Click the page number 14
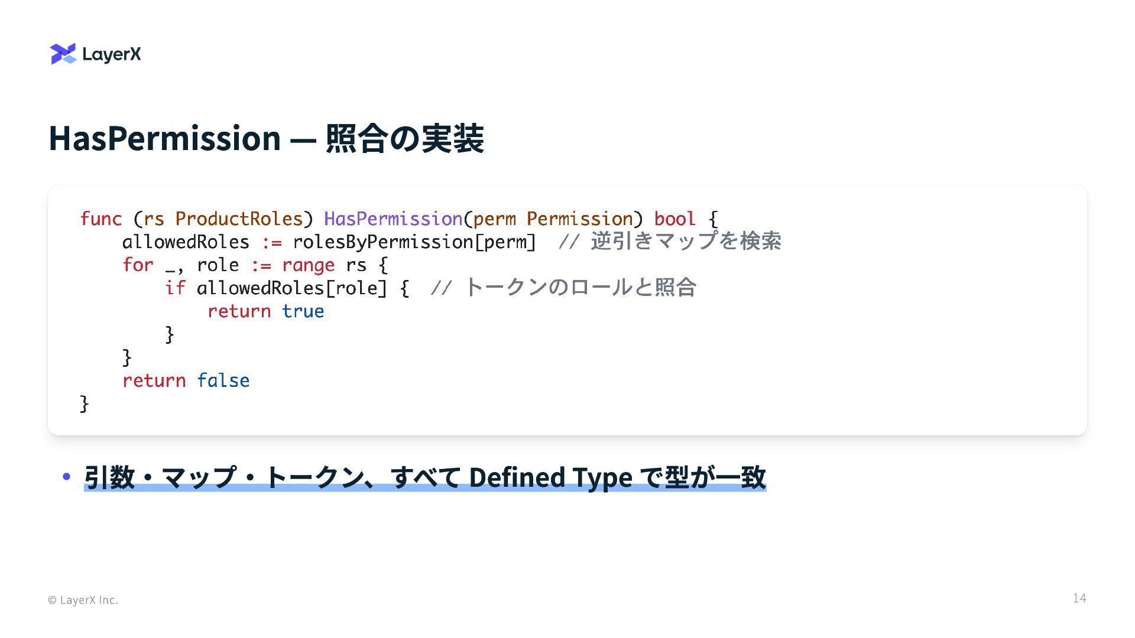The height and width of the screenshot is (638, 1135). pos(1079,598)
